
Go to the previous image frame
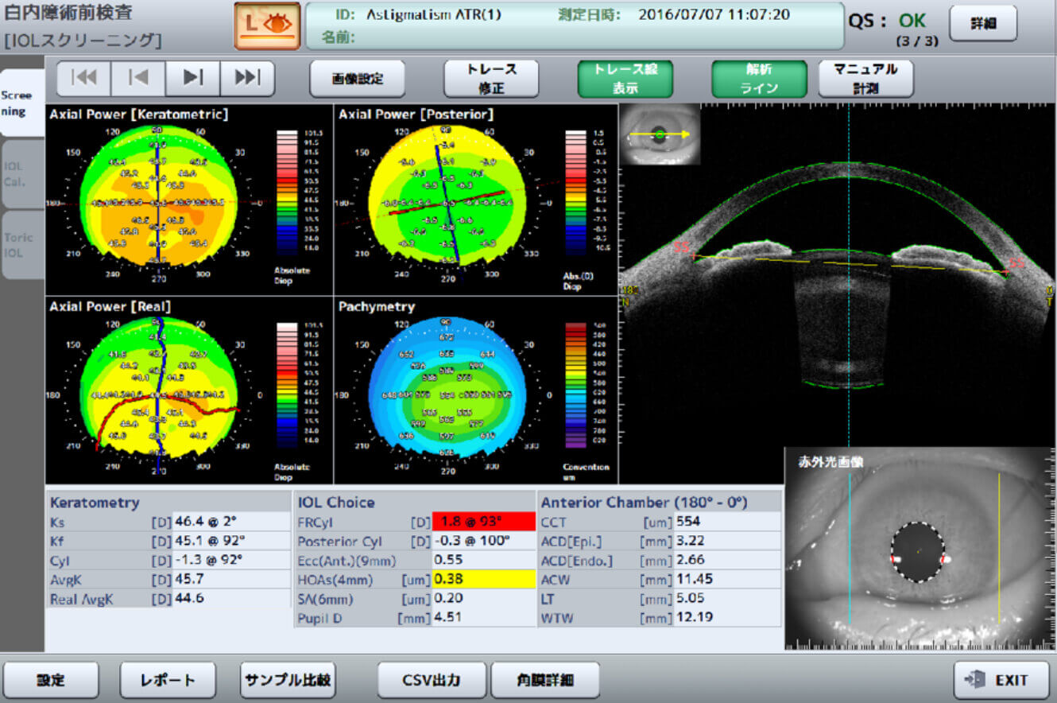click(138, 78)
